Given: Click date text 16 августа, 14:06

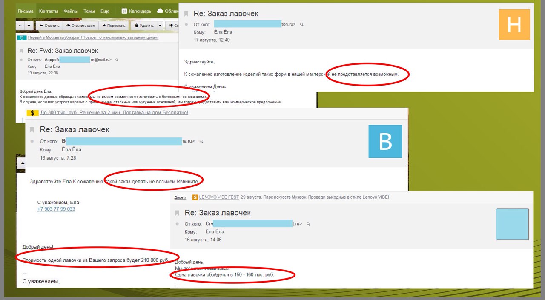Looking at the screenshot, I should (x=203, y=240).
